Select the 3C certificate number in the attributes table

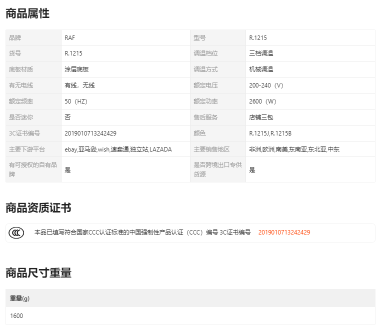90,133
